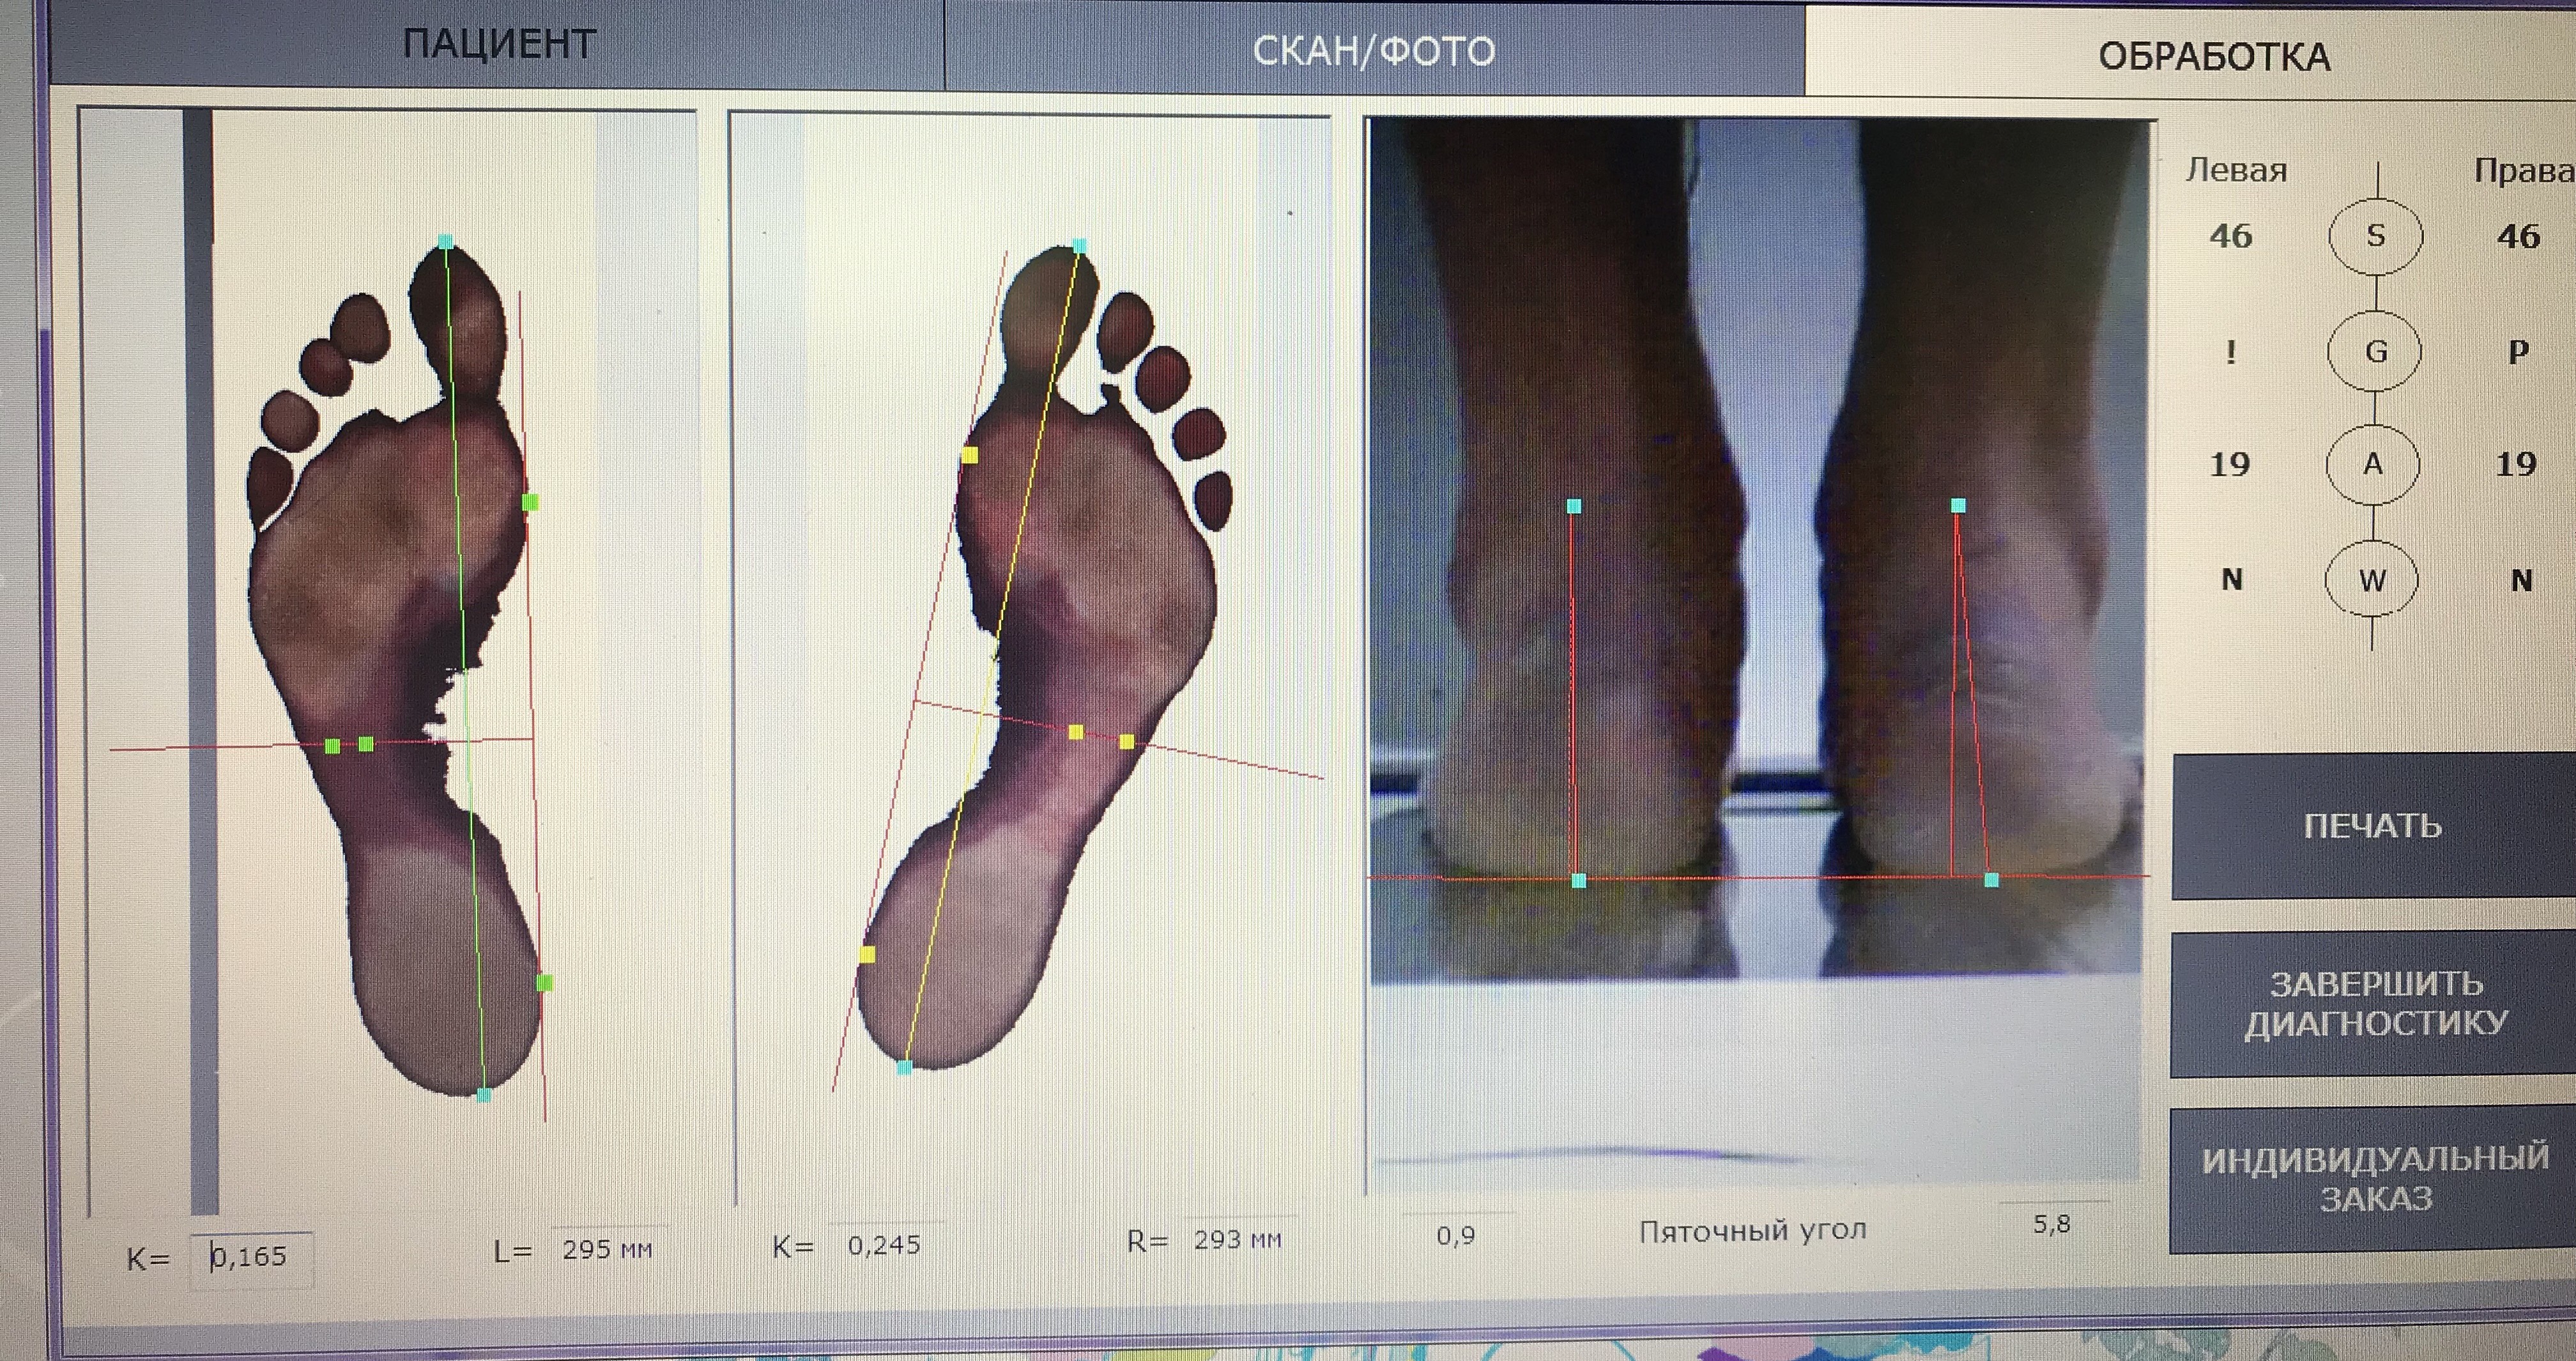Open the СКАН/ФОТО tab

coord(1373,50)
